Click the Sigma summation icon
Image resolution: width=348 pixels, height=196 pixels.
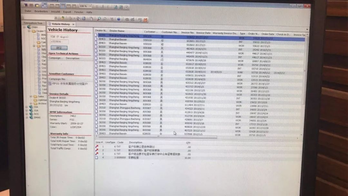coord(97,7)
